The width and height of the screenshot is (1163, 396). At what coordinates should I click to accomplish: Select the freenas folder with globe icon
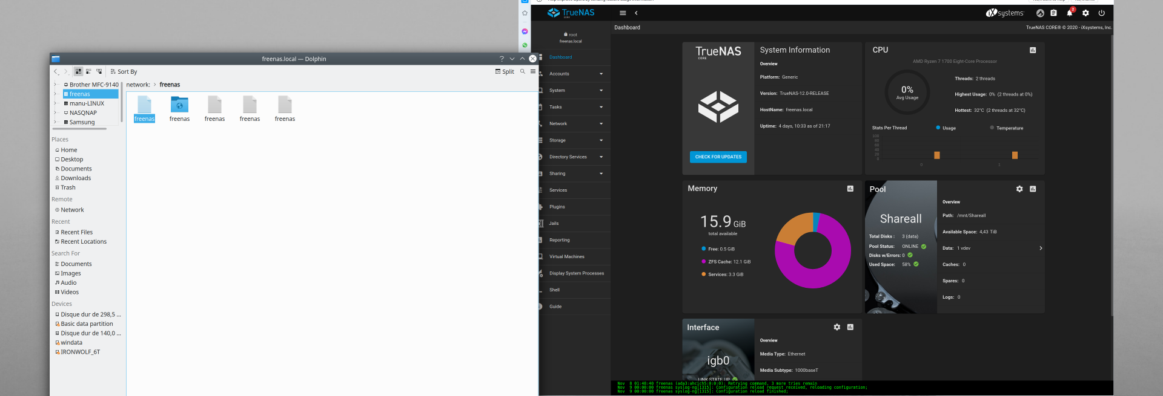[179, 109]
